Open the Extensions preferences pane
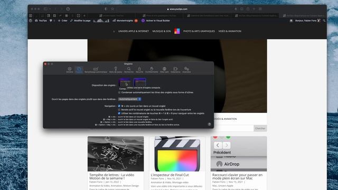The width and height of the screenshot is (338, 190). click(175, 70)
